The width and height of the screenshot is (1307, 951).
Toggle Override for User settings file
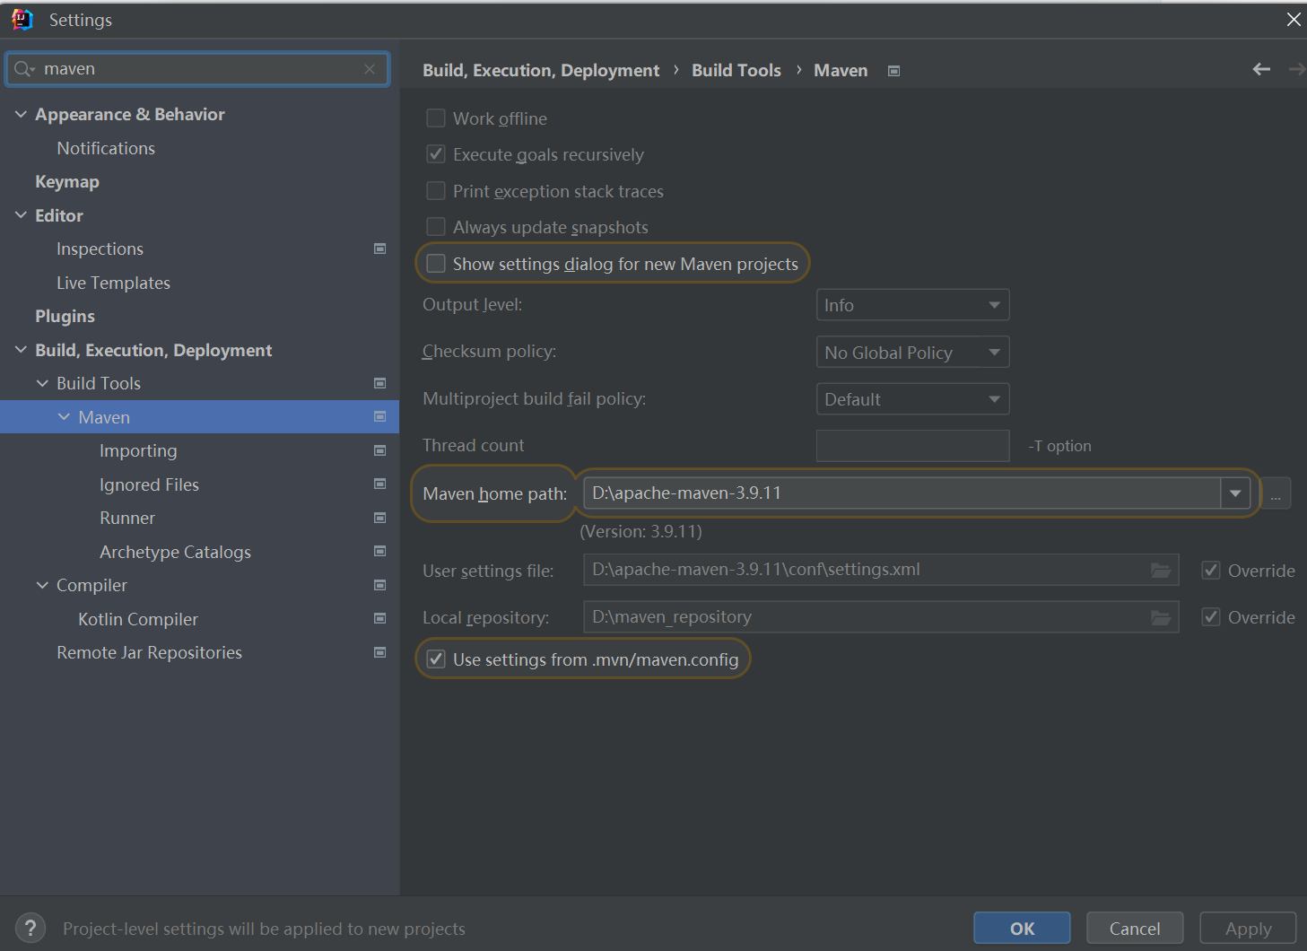1211,570
